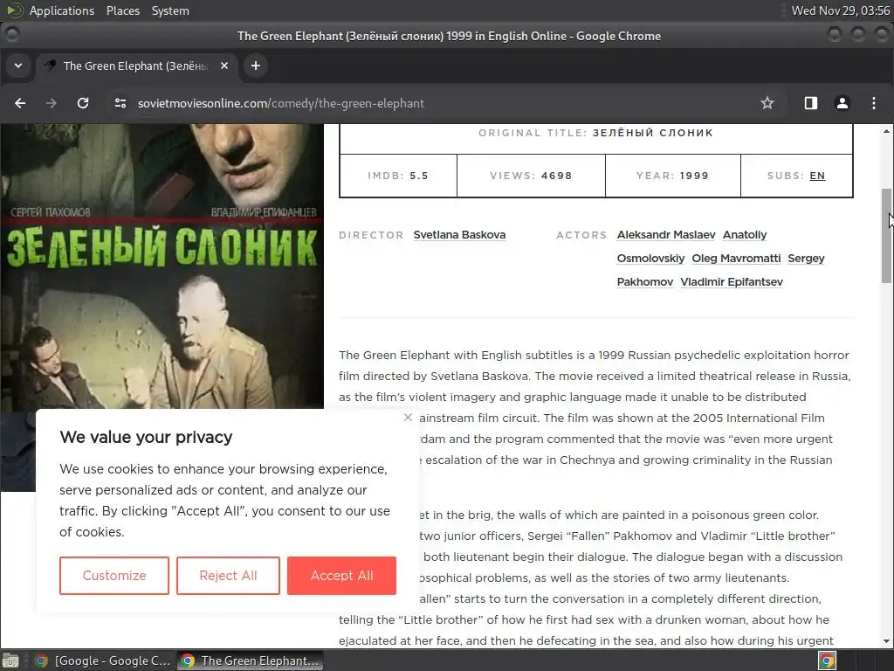This screenshot has width=894, height=671.
Task: Click the scrollbar up arrow
Action: pyautogui.click(x=887, y=131)
